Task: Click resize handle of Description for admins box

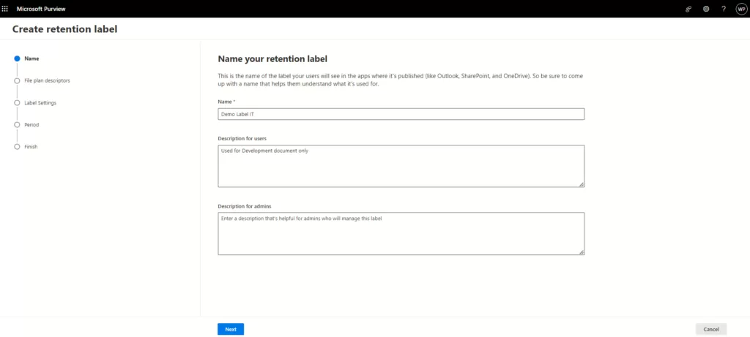Action: [582, 252]
